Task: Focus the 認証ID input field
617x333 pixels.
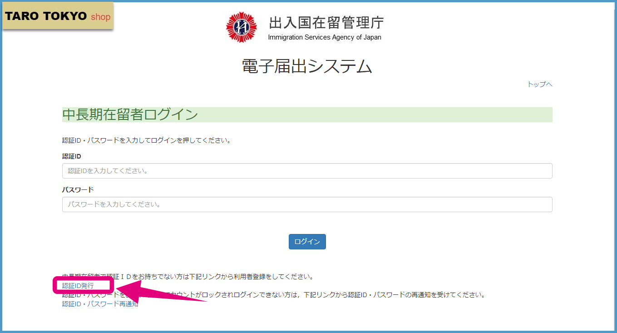Action: 307,171
